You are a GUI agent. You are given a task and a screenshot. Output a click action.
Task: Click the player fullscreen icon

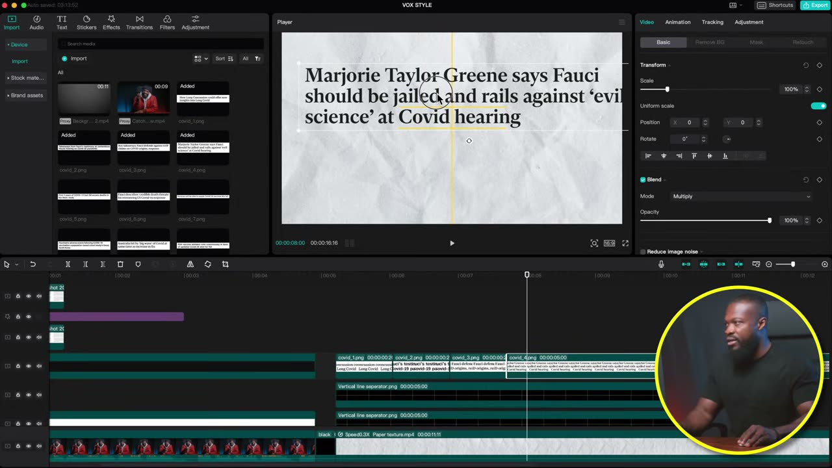click(x=625, y=243)
